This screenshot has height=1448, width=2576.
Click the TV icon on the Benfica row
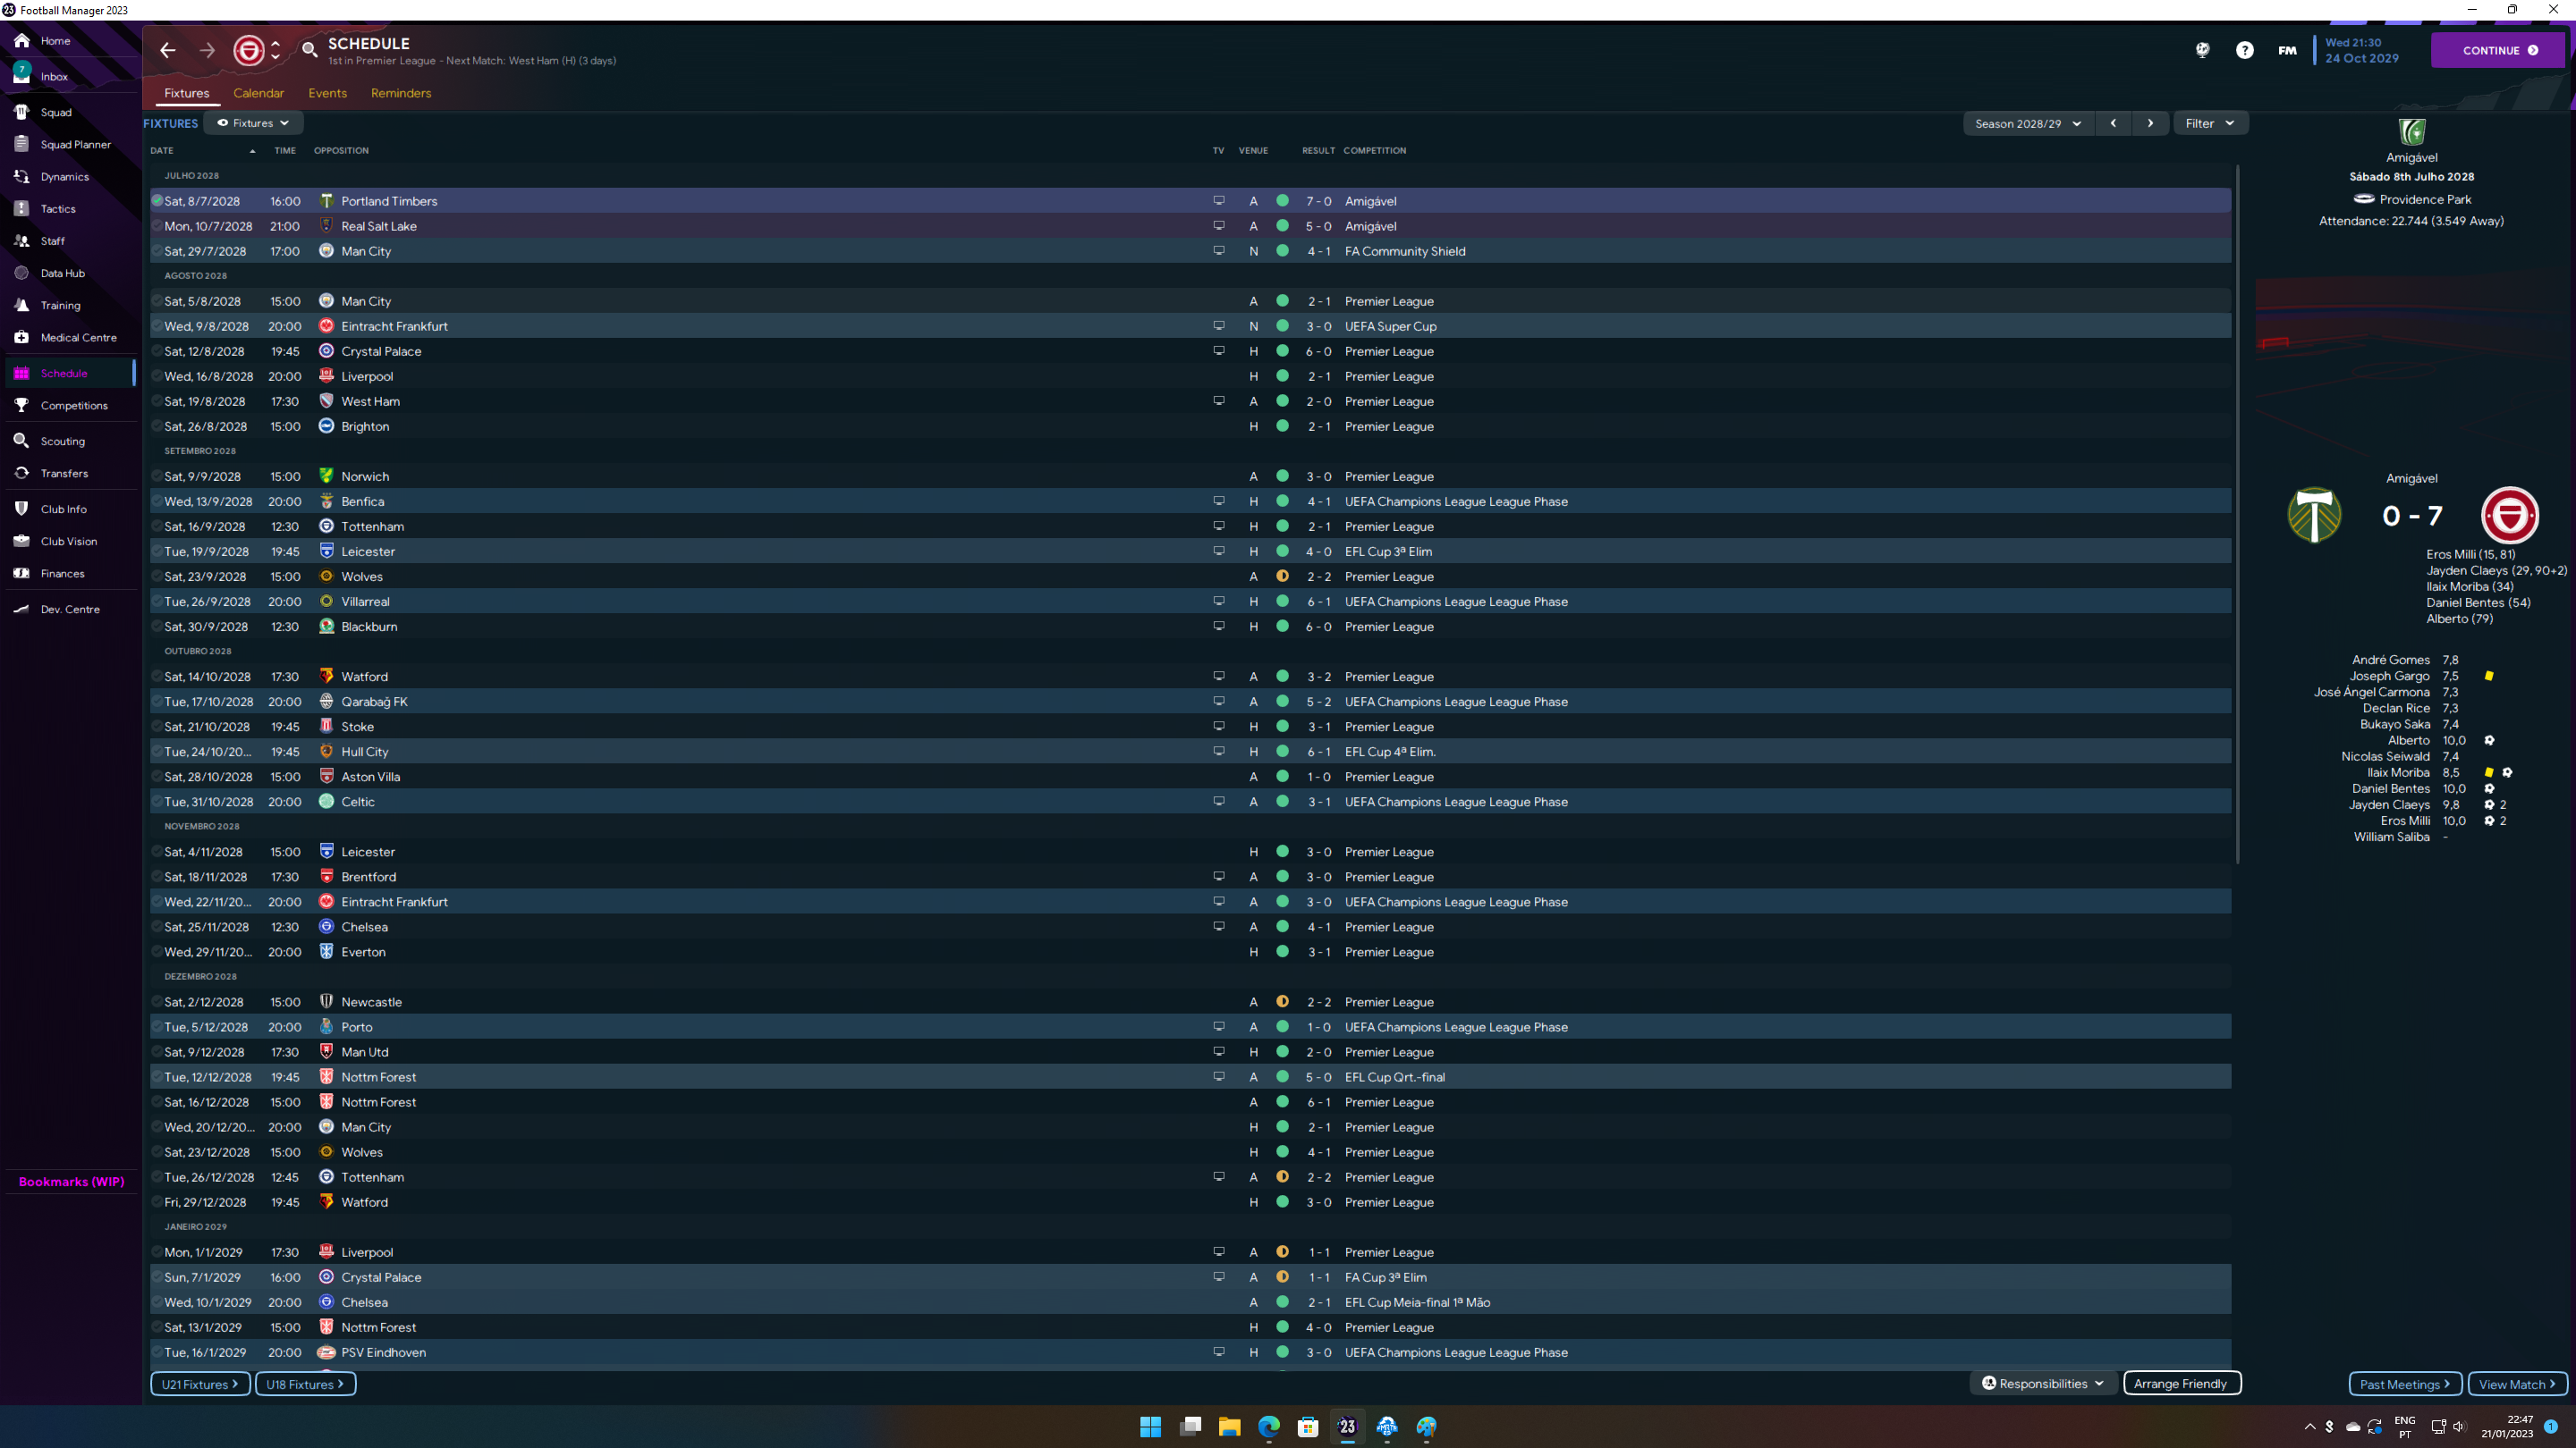pos(1218,501)
